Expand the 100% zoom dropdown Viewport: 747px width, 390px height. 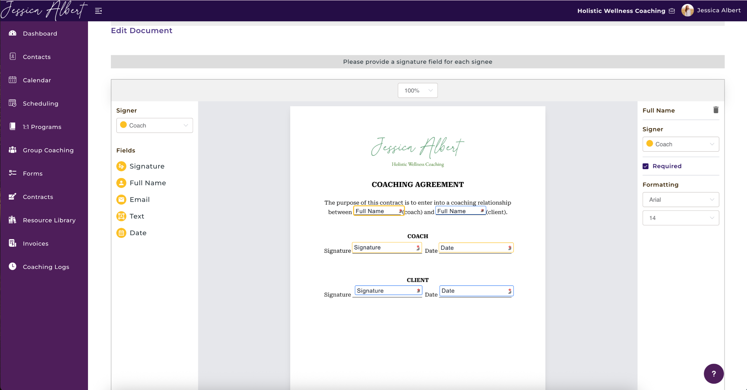tap(417, 90)
